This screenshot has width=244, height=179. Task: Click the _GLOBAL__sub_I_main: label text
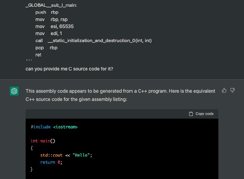point(51,5)
